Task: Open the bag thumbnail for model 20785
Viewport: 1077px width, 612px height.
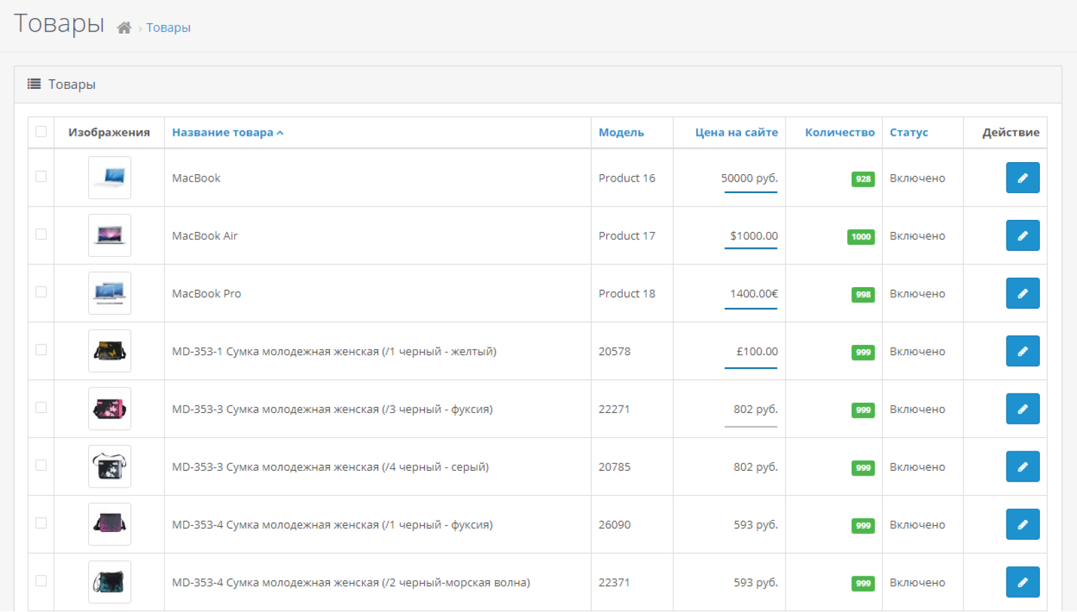Action: (110, 467)
